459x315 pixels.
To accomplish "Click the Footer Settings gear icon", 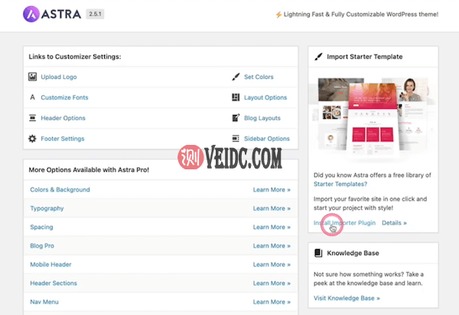I will [32, 139].
